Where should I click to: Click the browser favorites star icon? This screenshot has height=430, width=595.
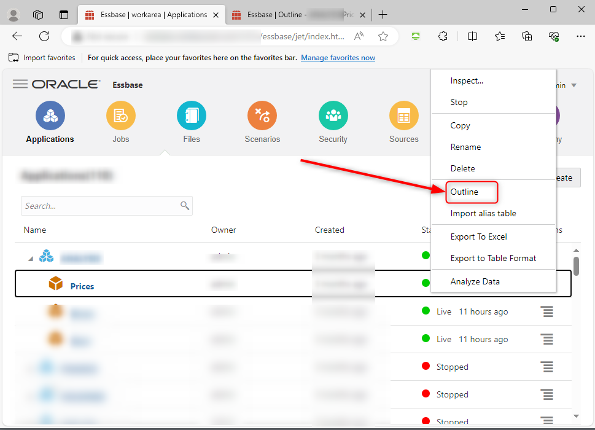383,36
